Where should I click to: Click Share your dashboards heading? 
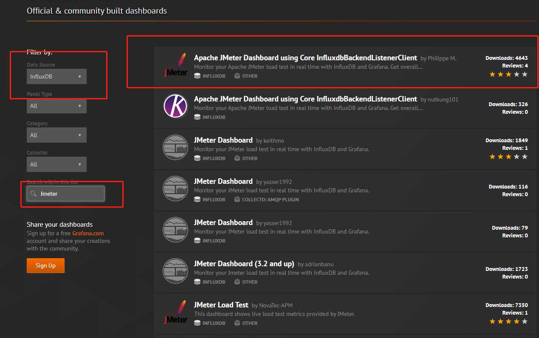(59, 224)
